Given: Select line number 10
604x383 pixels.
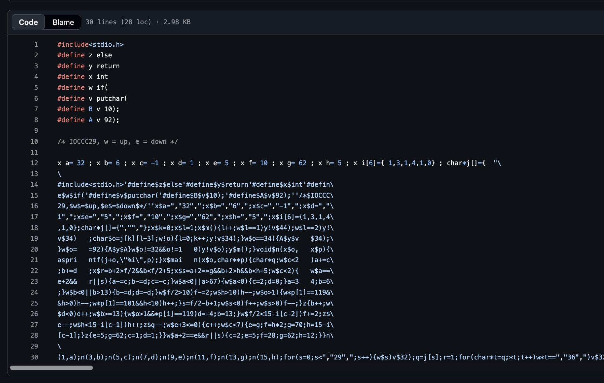Looking at the screenshot, I should [34, 141].
